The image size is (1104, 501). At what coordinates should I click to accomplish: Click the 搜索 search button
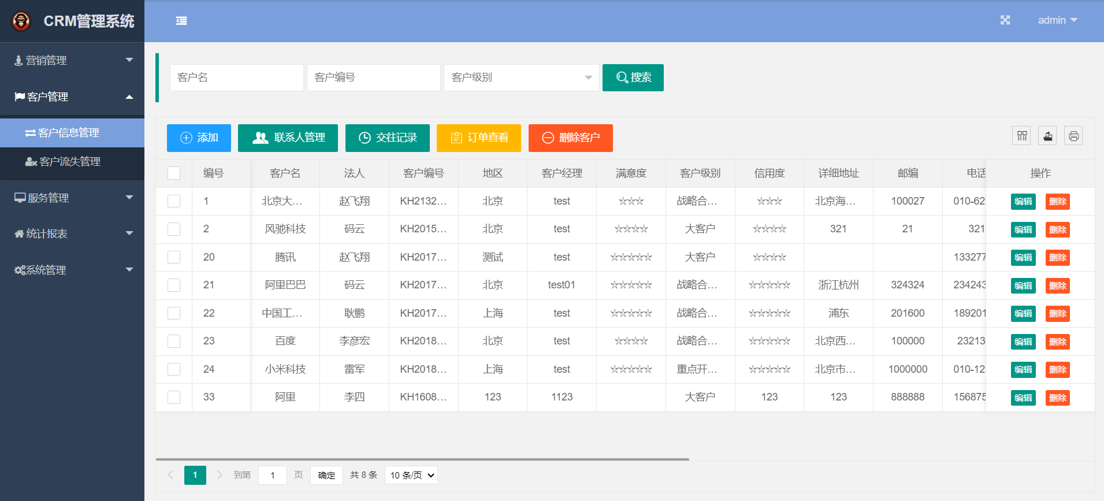tap(633, 77)
